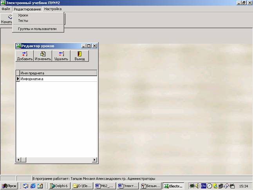Click the volume speaker icon in the system tray
The image size is (253, 190).
198,186
